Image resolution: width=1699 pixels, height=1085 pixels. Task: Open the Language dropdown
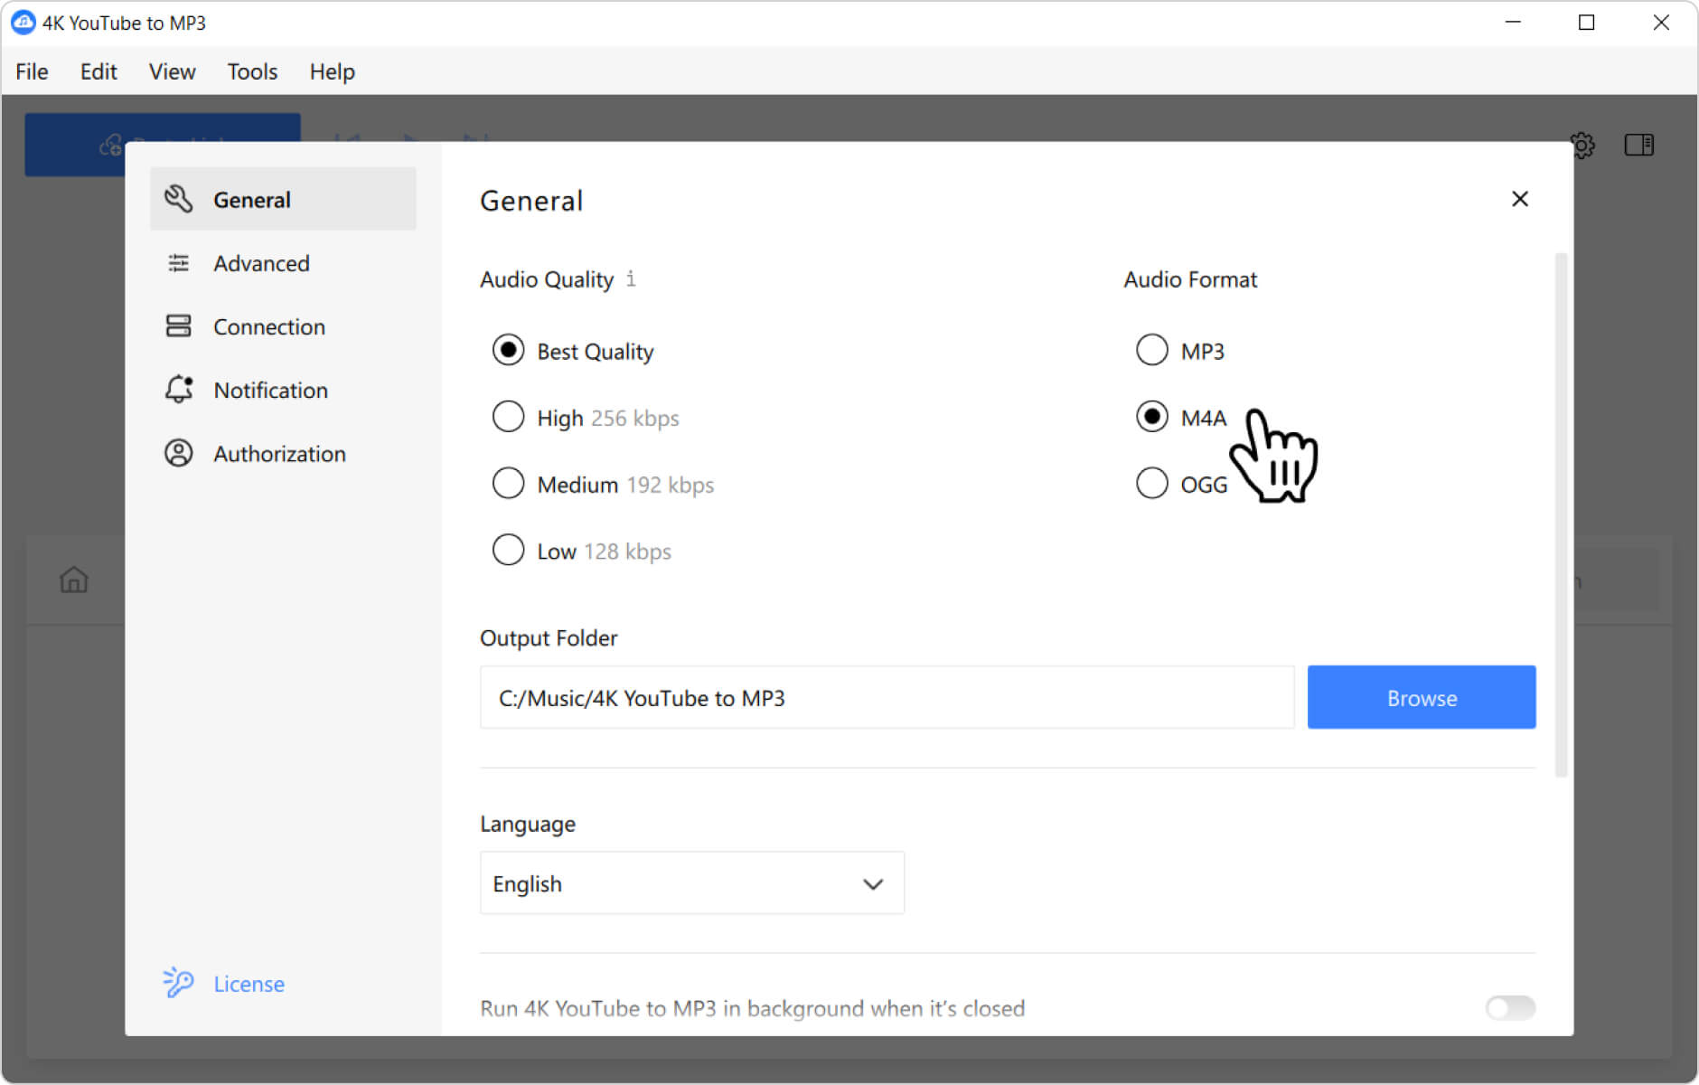691,883
